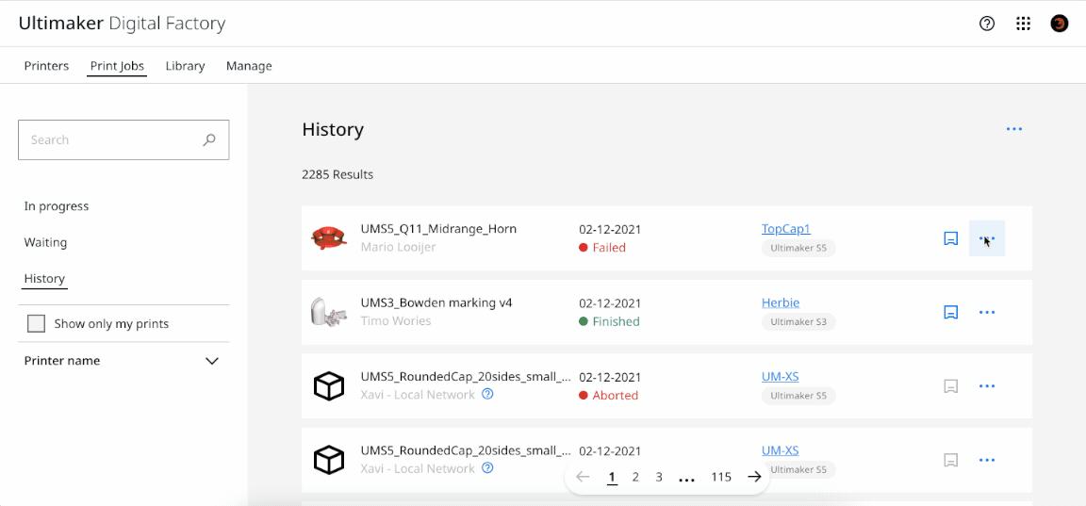Show Waiting print jobs
The height and width of the screenshot is (506, 1086).
(45, 242)
